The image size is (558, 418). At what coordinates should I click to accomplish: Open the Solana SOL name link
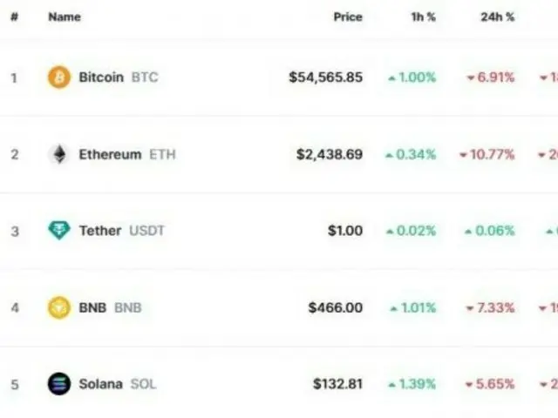pyautogui.click(x=118, y=384)
